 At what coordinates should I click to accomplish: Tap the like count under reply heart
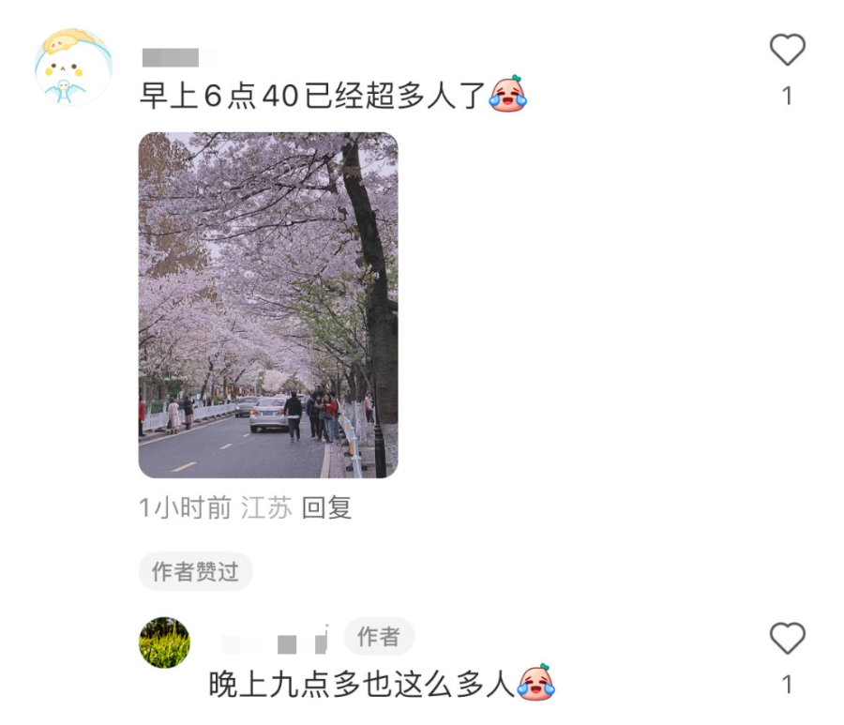787,685
